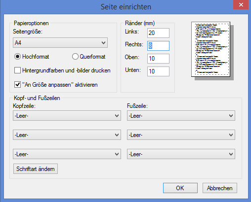
Task: Click the Links margin input field
Action: (x=158, y=33)
